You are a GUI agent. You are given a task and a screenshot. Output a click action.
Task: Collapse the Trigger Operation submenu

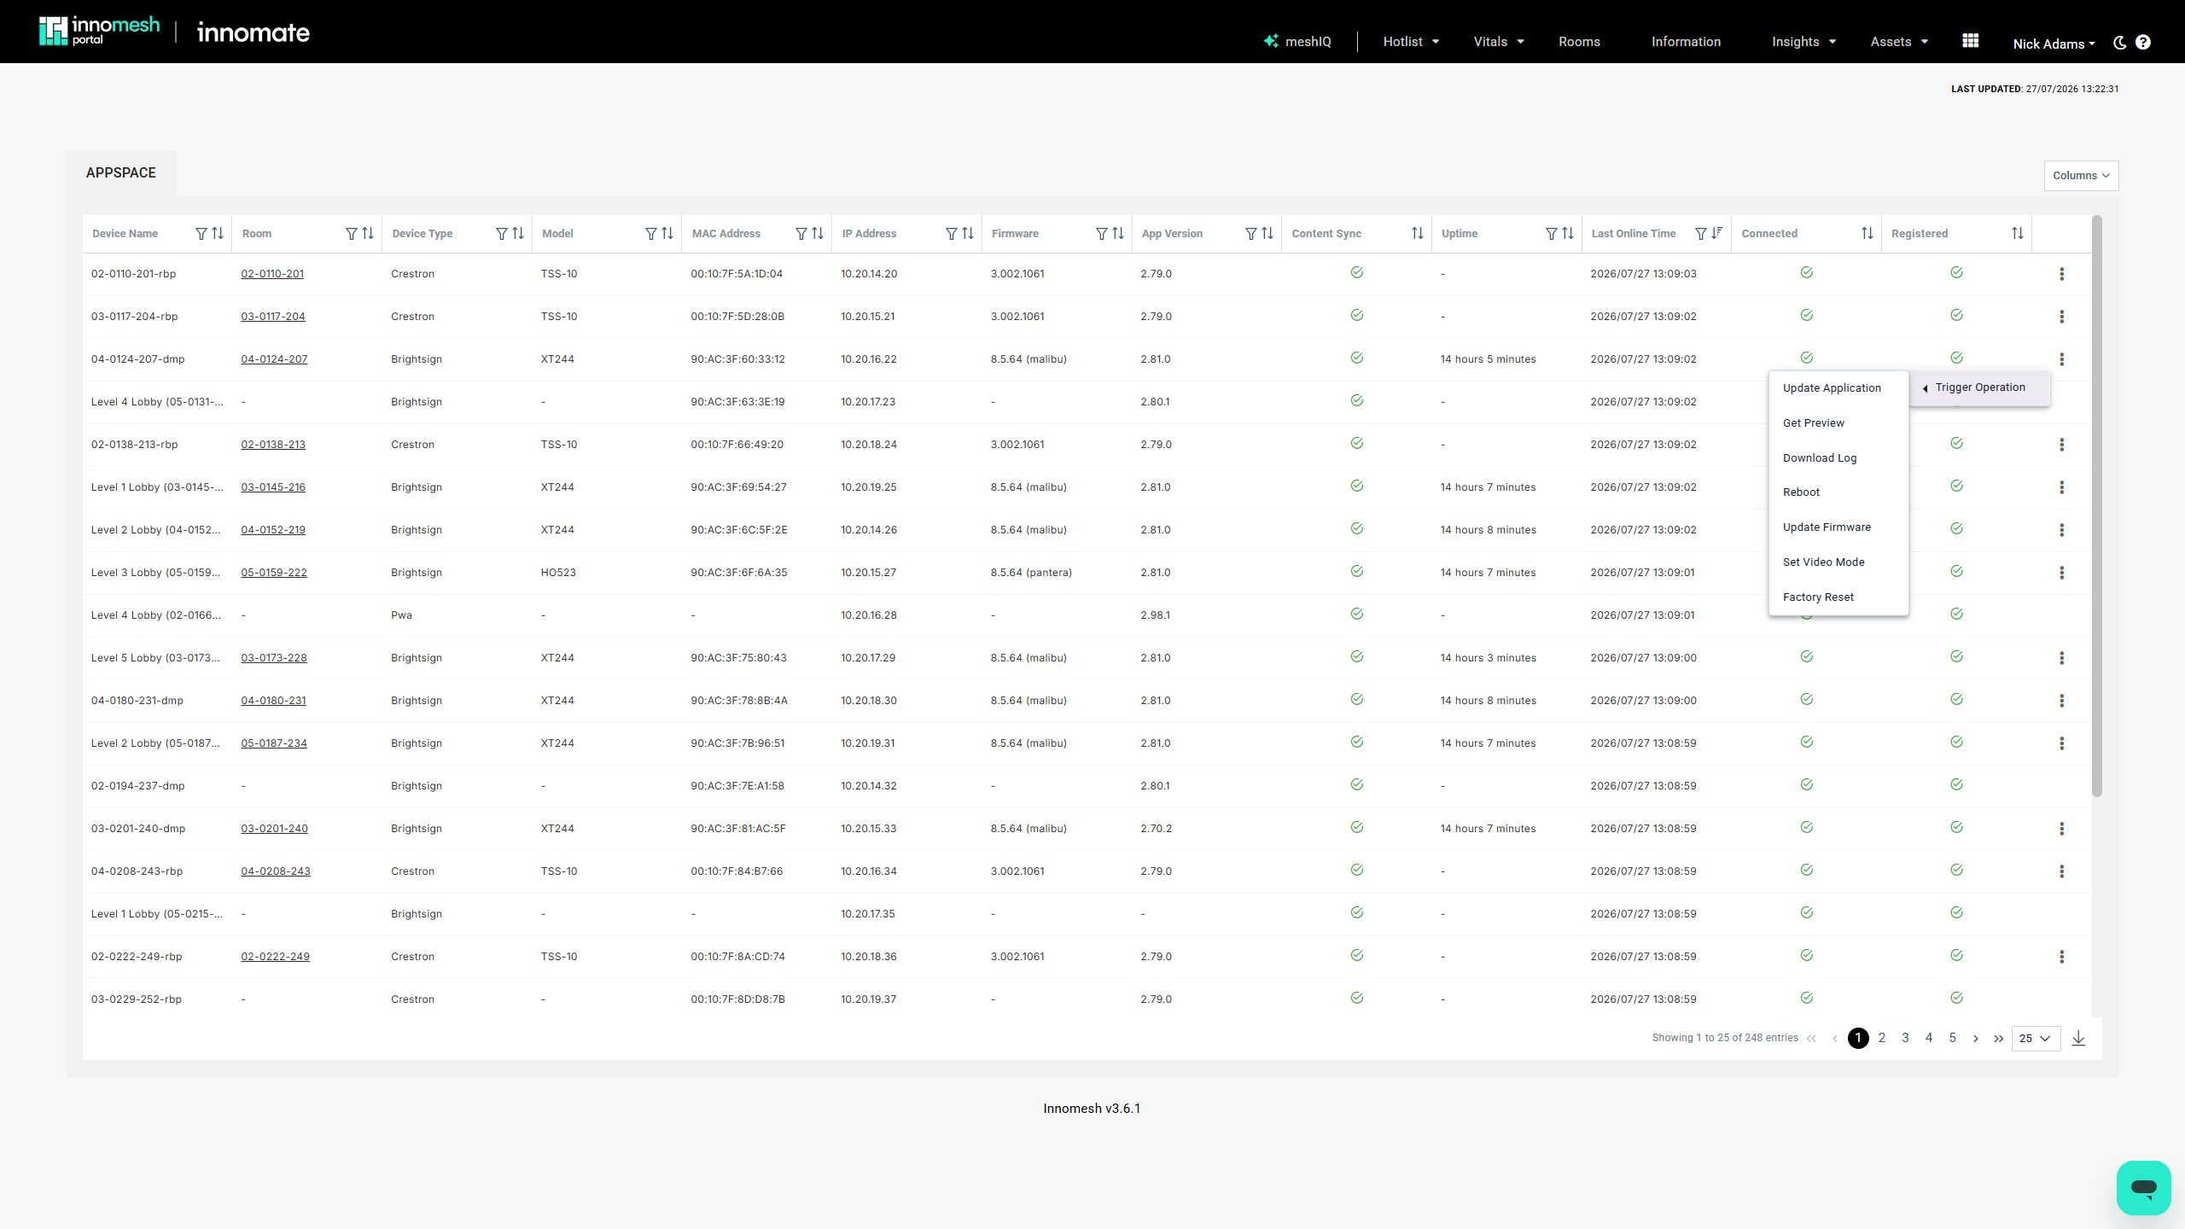1979,387
